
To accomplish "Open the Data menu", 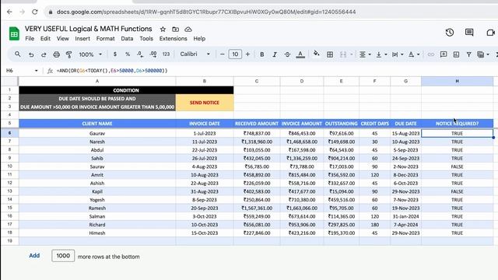I will (127, 39).
